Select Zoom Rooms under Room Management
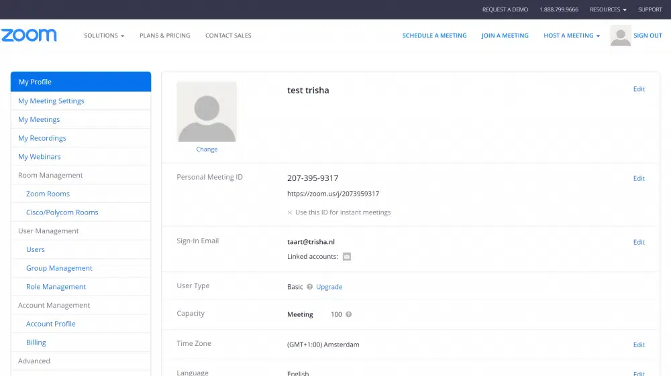Screen dimensions: 671x376 (48, 194)
